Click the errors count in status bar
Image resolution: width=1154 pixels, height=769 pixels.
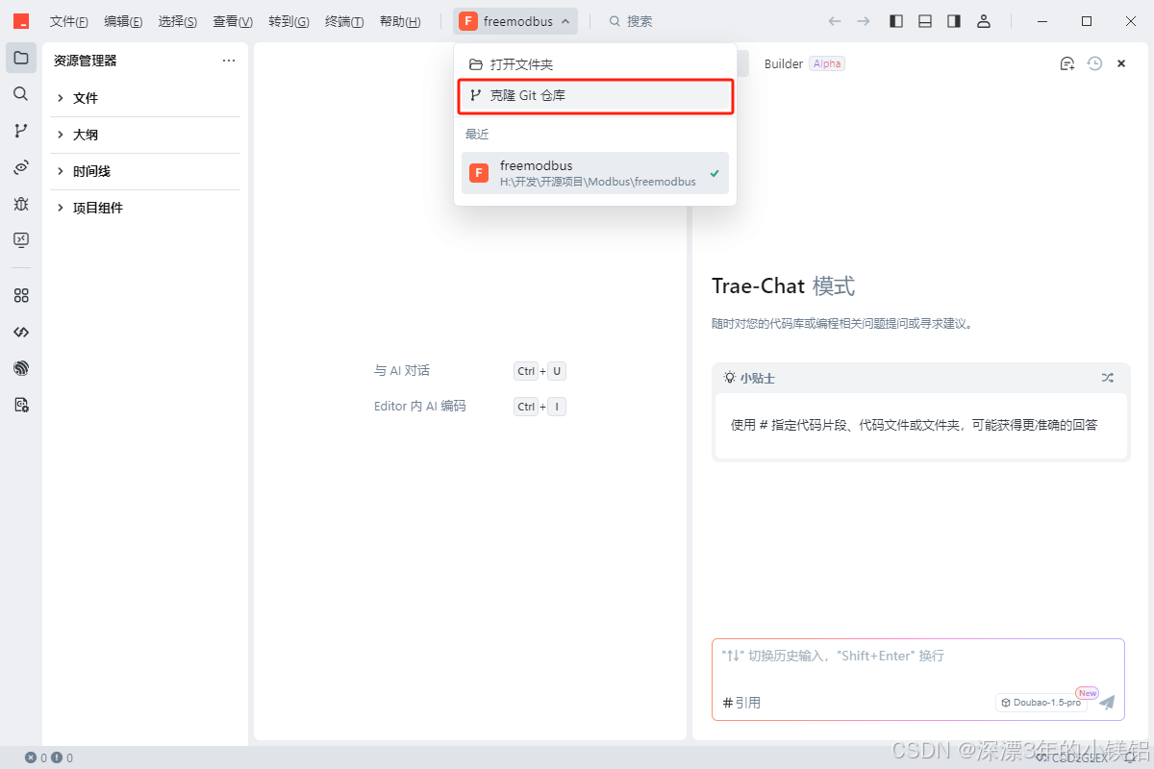[37, 757]
